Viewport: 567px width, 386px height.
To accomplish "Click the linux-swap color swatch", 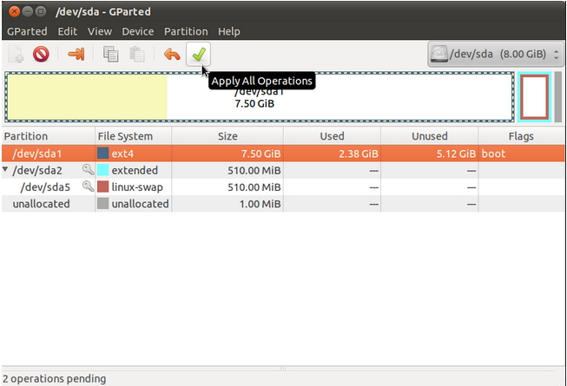I will tap(103, 186).
